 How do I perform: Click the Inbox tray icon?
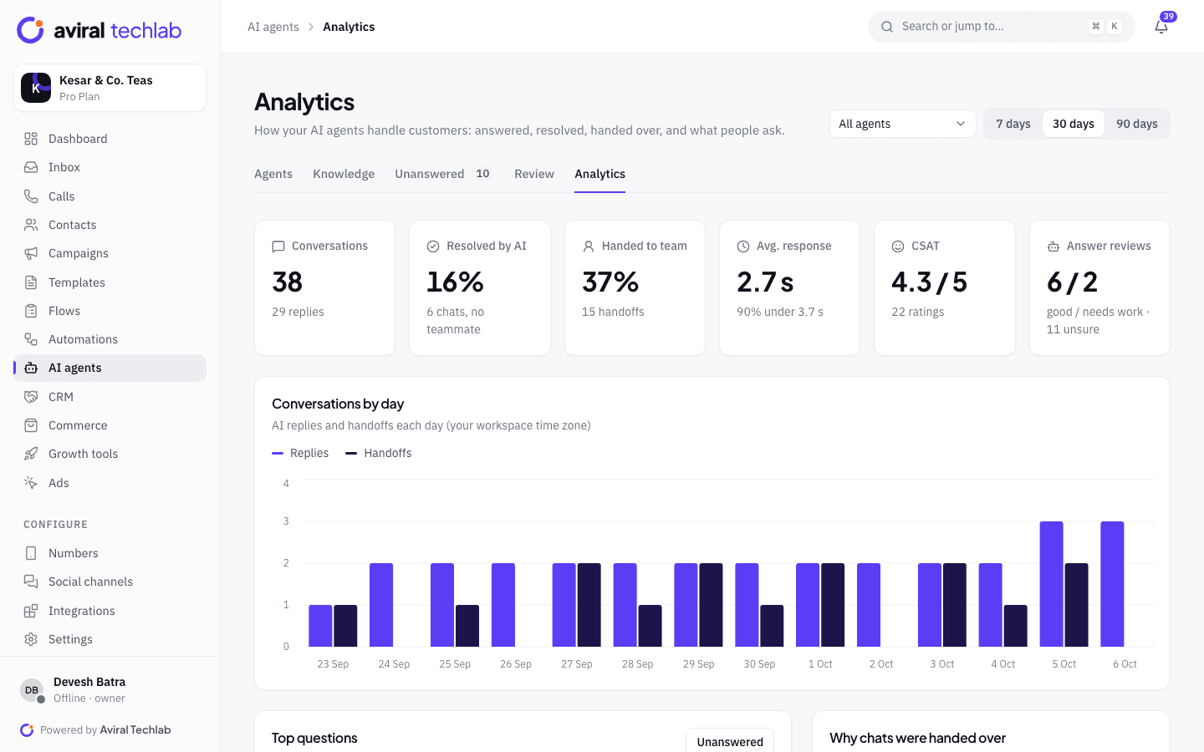click(x=31, y=167)
